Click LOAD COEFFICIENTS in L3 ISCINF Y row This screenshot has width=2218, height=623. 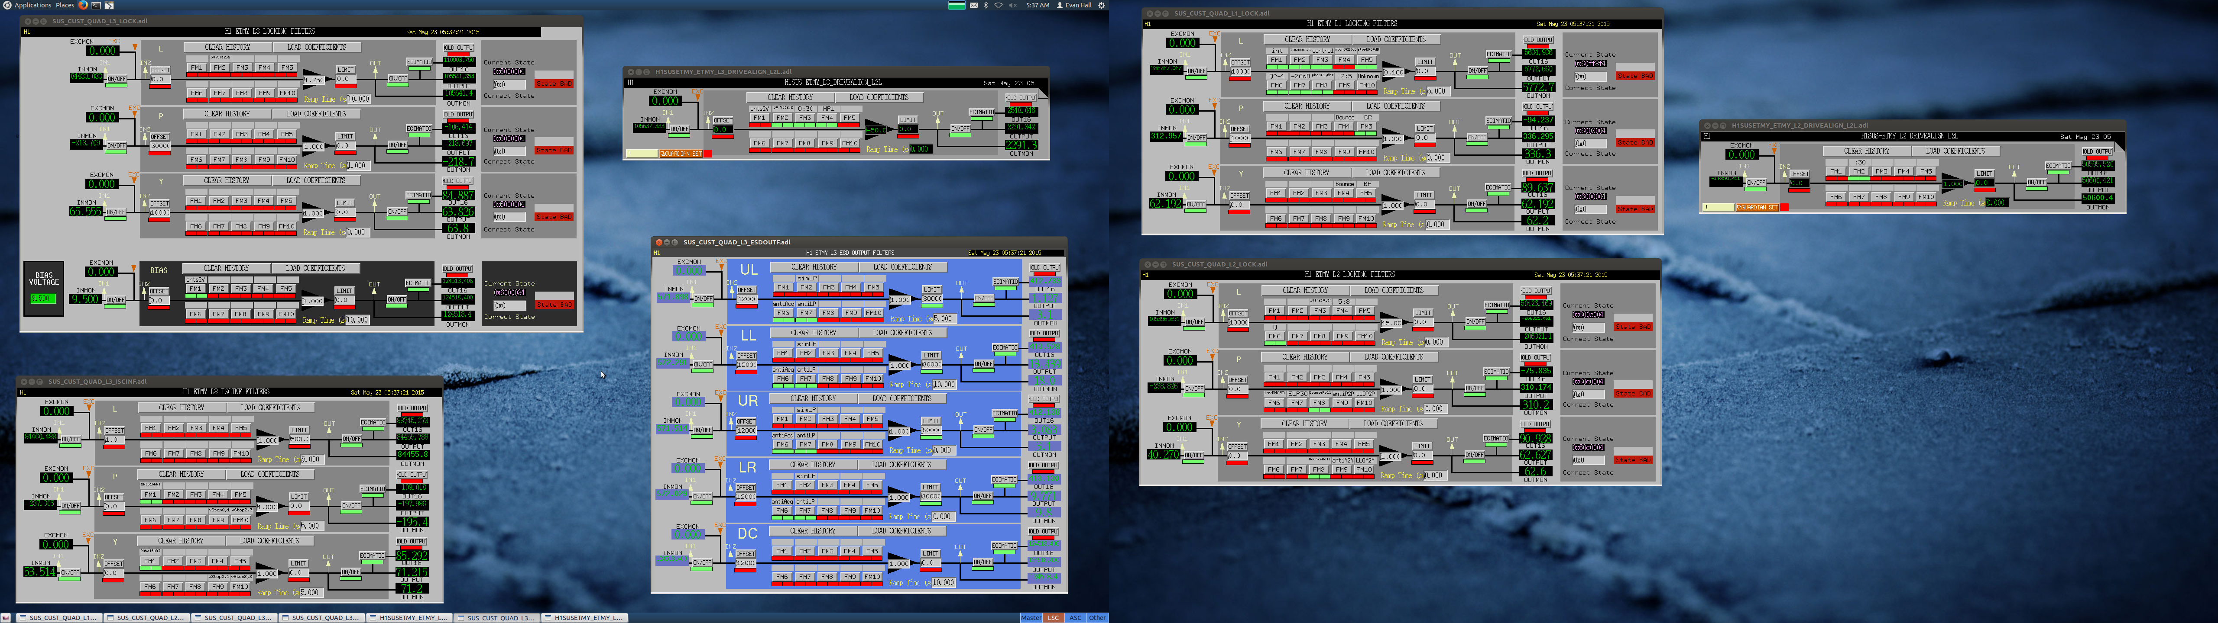coord(269,541)
